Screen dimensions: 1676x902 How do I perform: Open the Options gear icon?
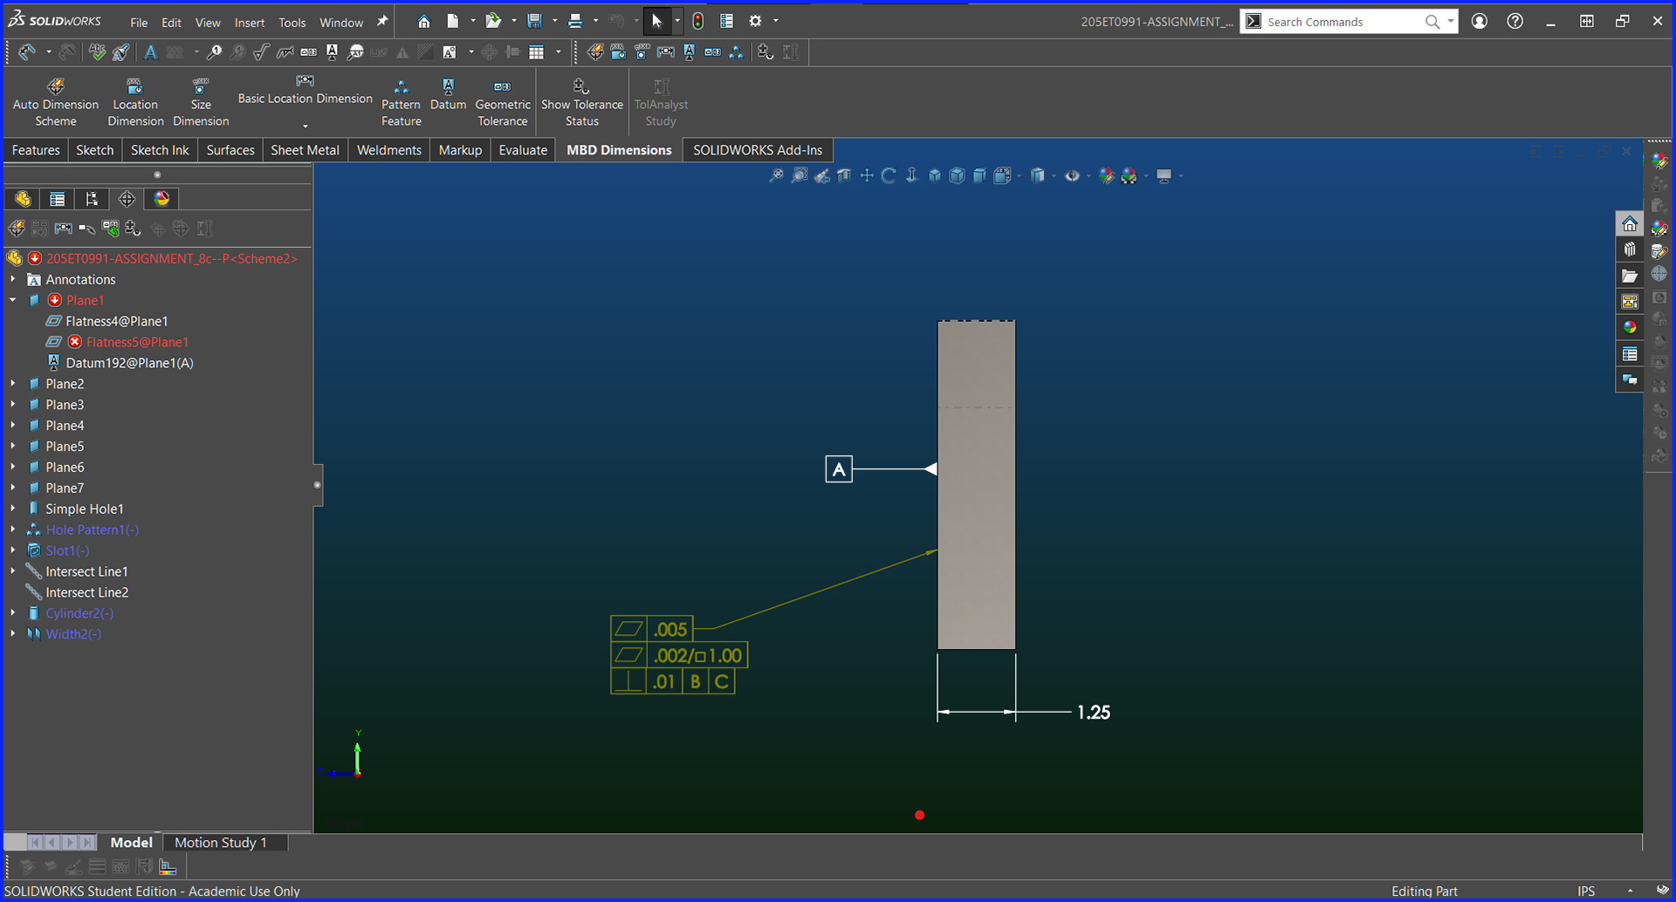pyautogui.click(x=755, y=21)
